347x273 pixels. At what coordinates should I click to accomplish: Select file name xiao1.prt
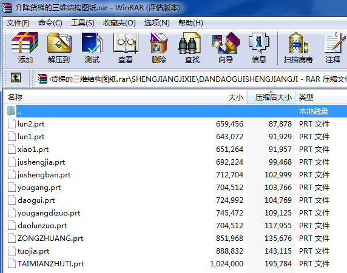tap(33, 150)
